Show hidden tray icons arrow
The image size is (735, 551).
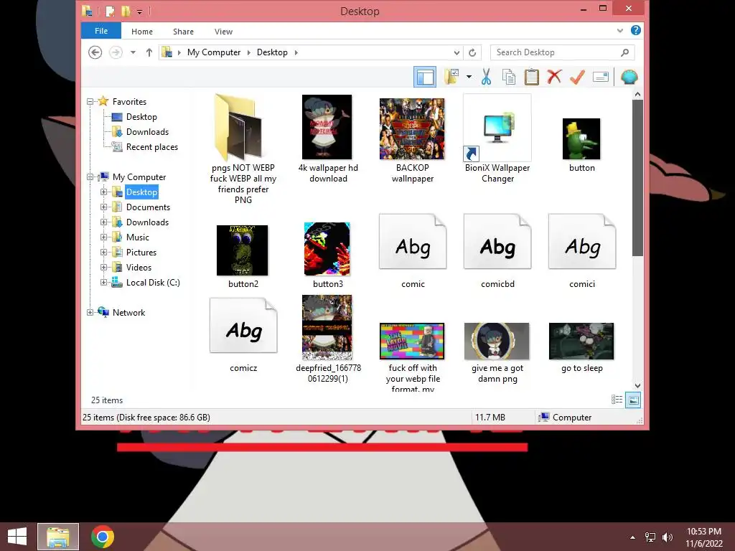tap(633, 537)
